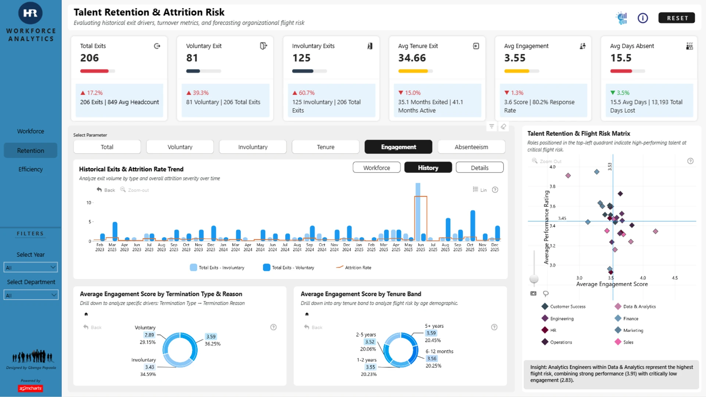
Task: Click the Engineering legend item
Action: (x=557, y=319)
